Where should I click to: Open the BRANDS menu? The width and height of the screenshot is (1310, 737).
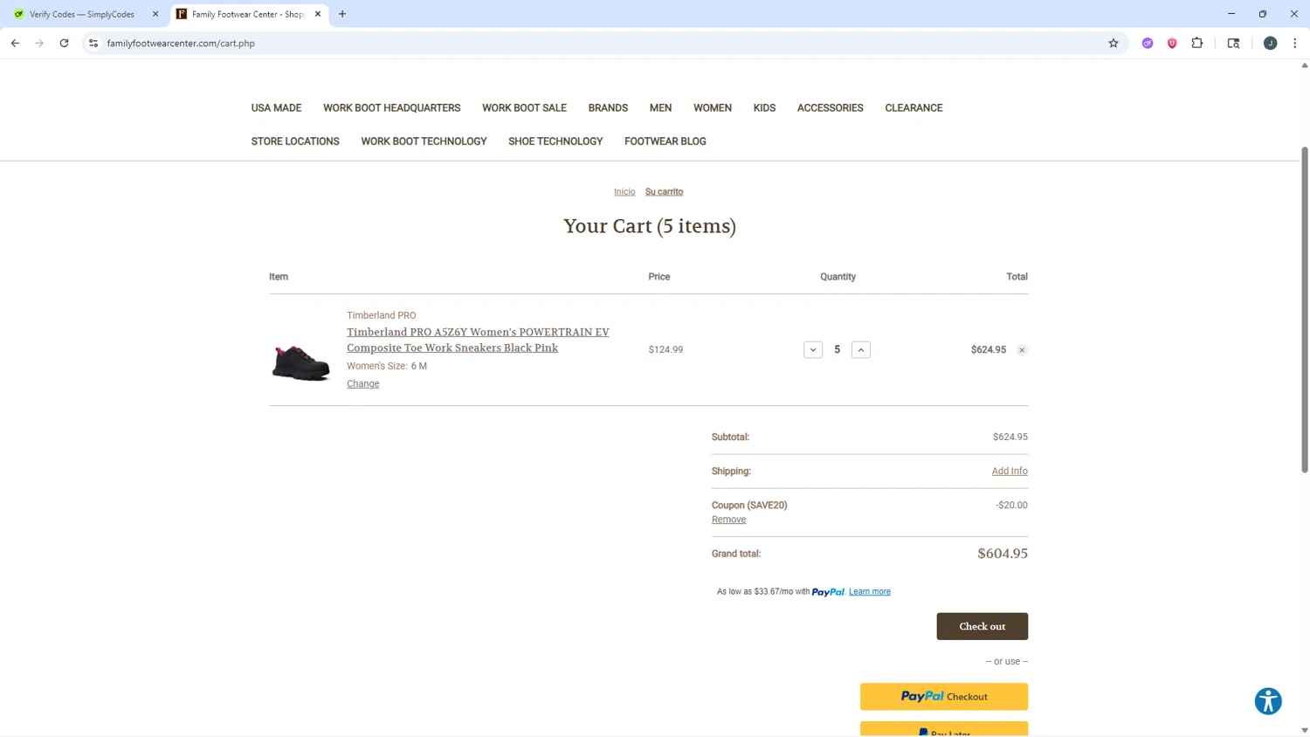pyautogui.click(x=608, y=108)
